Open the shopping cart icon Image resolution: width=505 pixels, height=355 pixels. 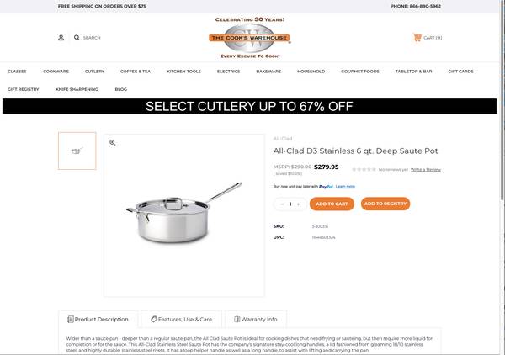[x=417, y=37]
